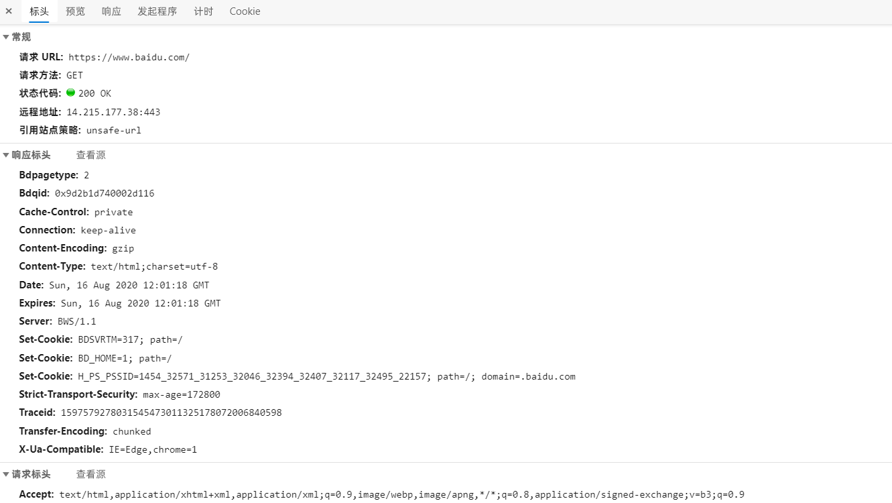Click the 状态代码 label
This screenshot has width=892, height=503.
coord(40,93)
